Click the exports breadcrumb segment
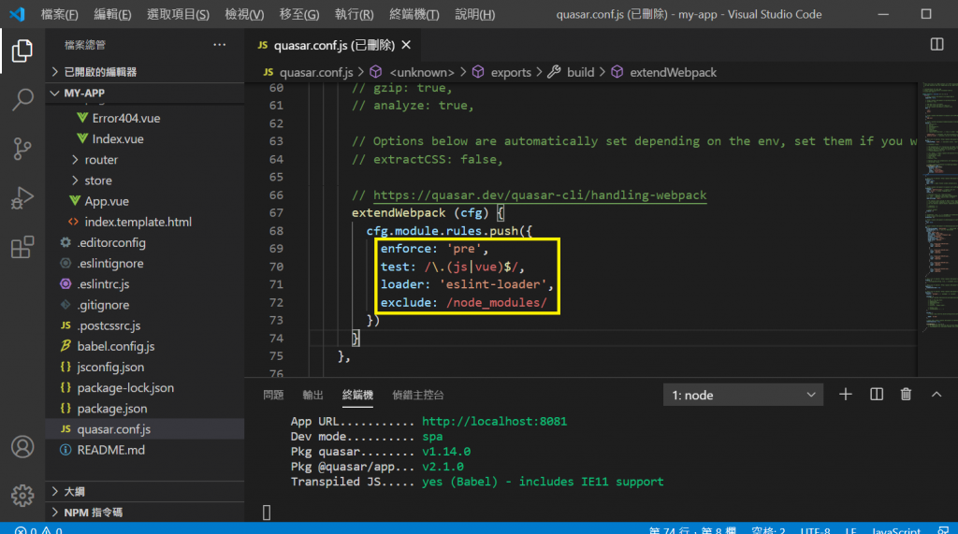Viewport: 958px width, 534px height. (x=511, y=72)
